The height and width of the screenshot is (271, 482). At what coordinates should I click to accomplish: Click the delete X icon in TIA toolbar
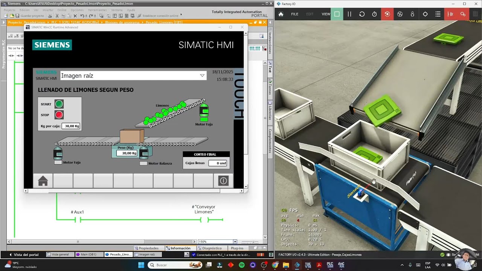(x=75, y=16)
